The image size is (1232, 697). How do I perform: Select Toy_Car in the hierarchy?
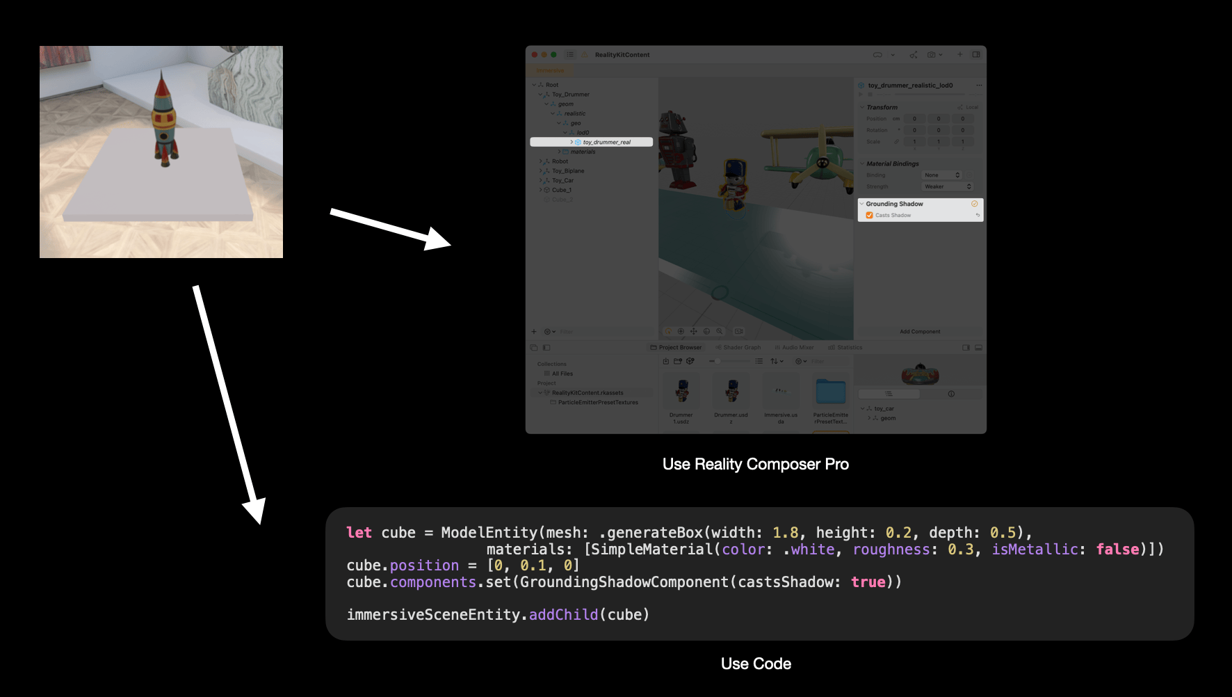562,180
